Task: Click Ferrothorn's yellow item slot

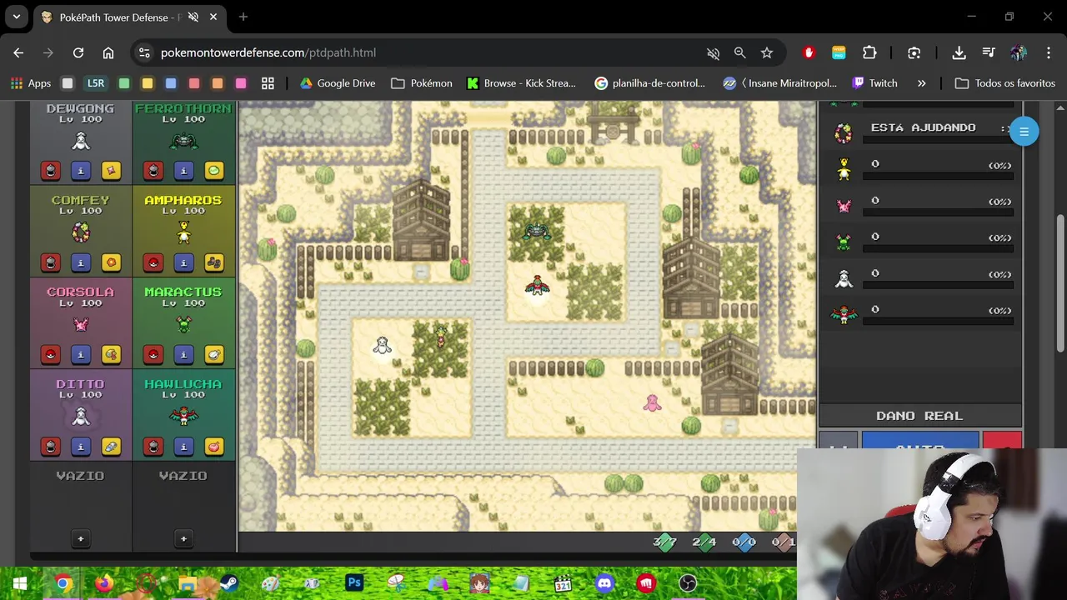Action: pyautogui.click(x=213, y=171)
